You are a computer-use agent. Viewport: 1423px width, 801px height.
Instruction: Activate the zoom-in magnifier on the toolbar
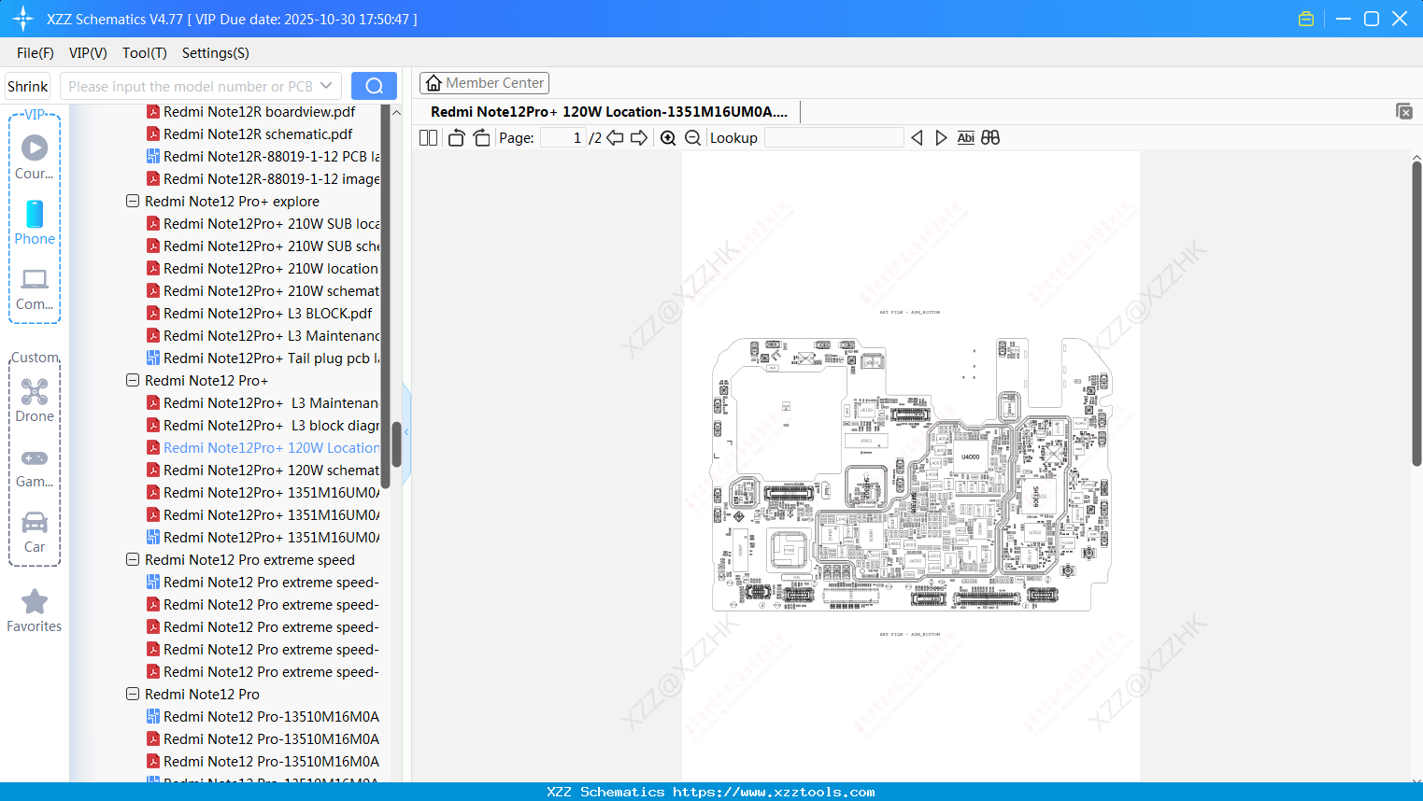(668, 137)
